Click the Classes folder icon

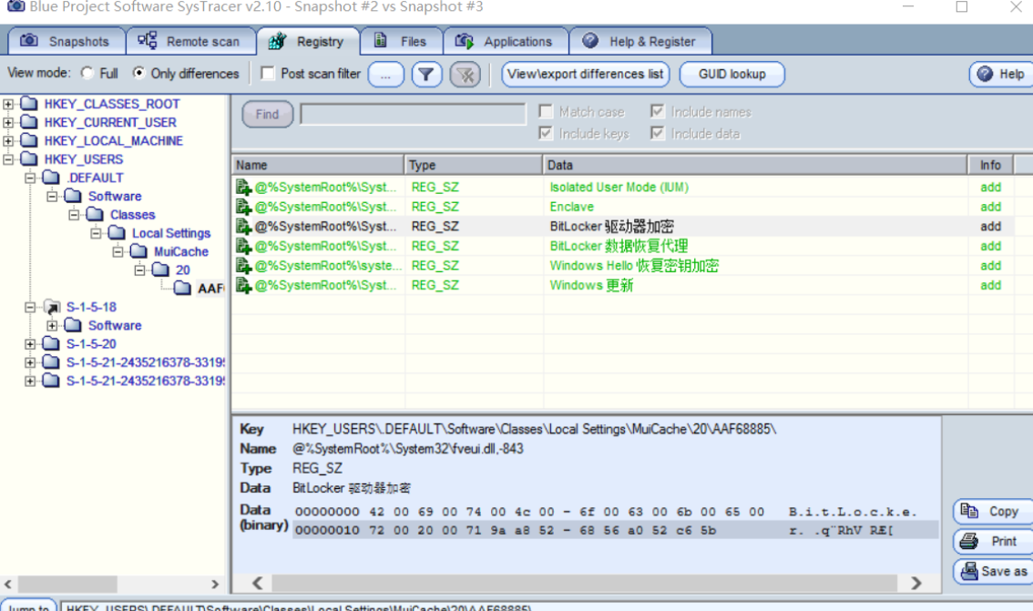(95, 214)
